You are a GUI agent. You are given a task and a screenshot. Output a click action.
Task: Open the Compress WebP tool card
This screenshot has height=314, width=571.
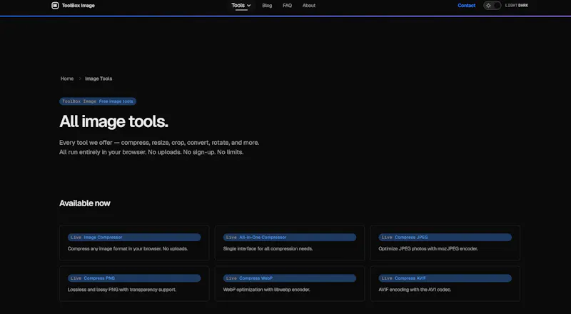290,283
